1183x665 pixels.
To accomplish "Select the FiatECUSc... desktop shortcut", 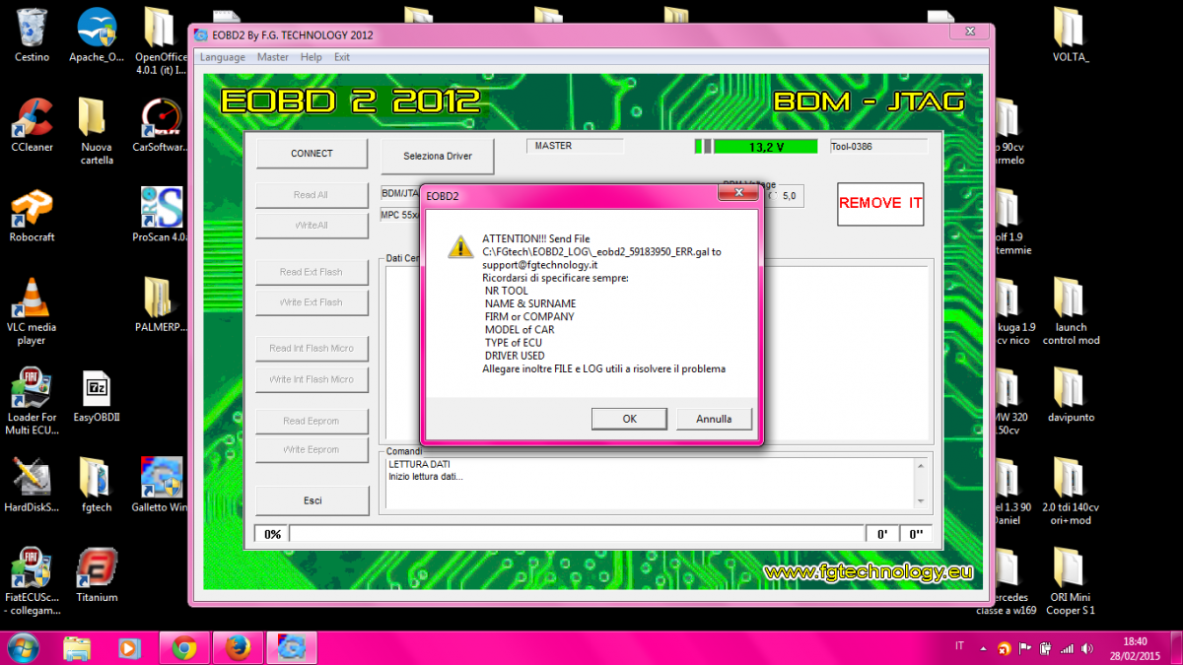I will tap(33, 581).
